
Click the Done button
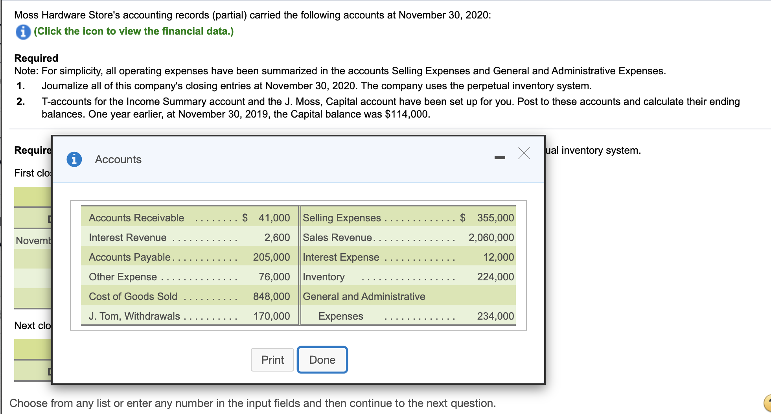pyautogui.click(x=322, y=359)
